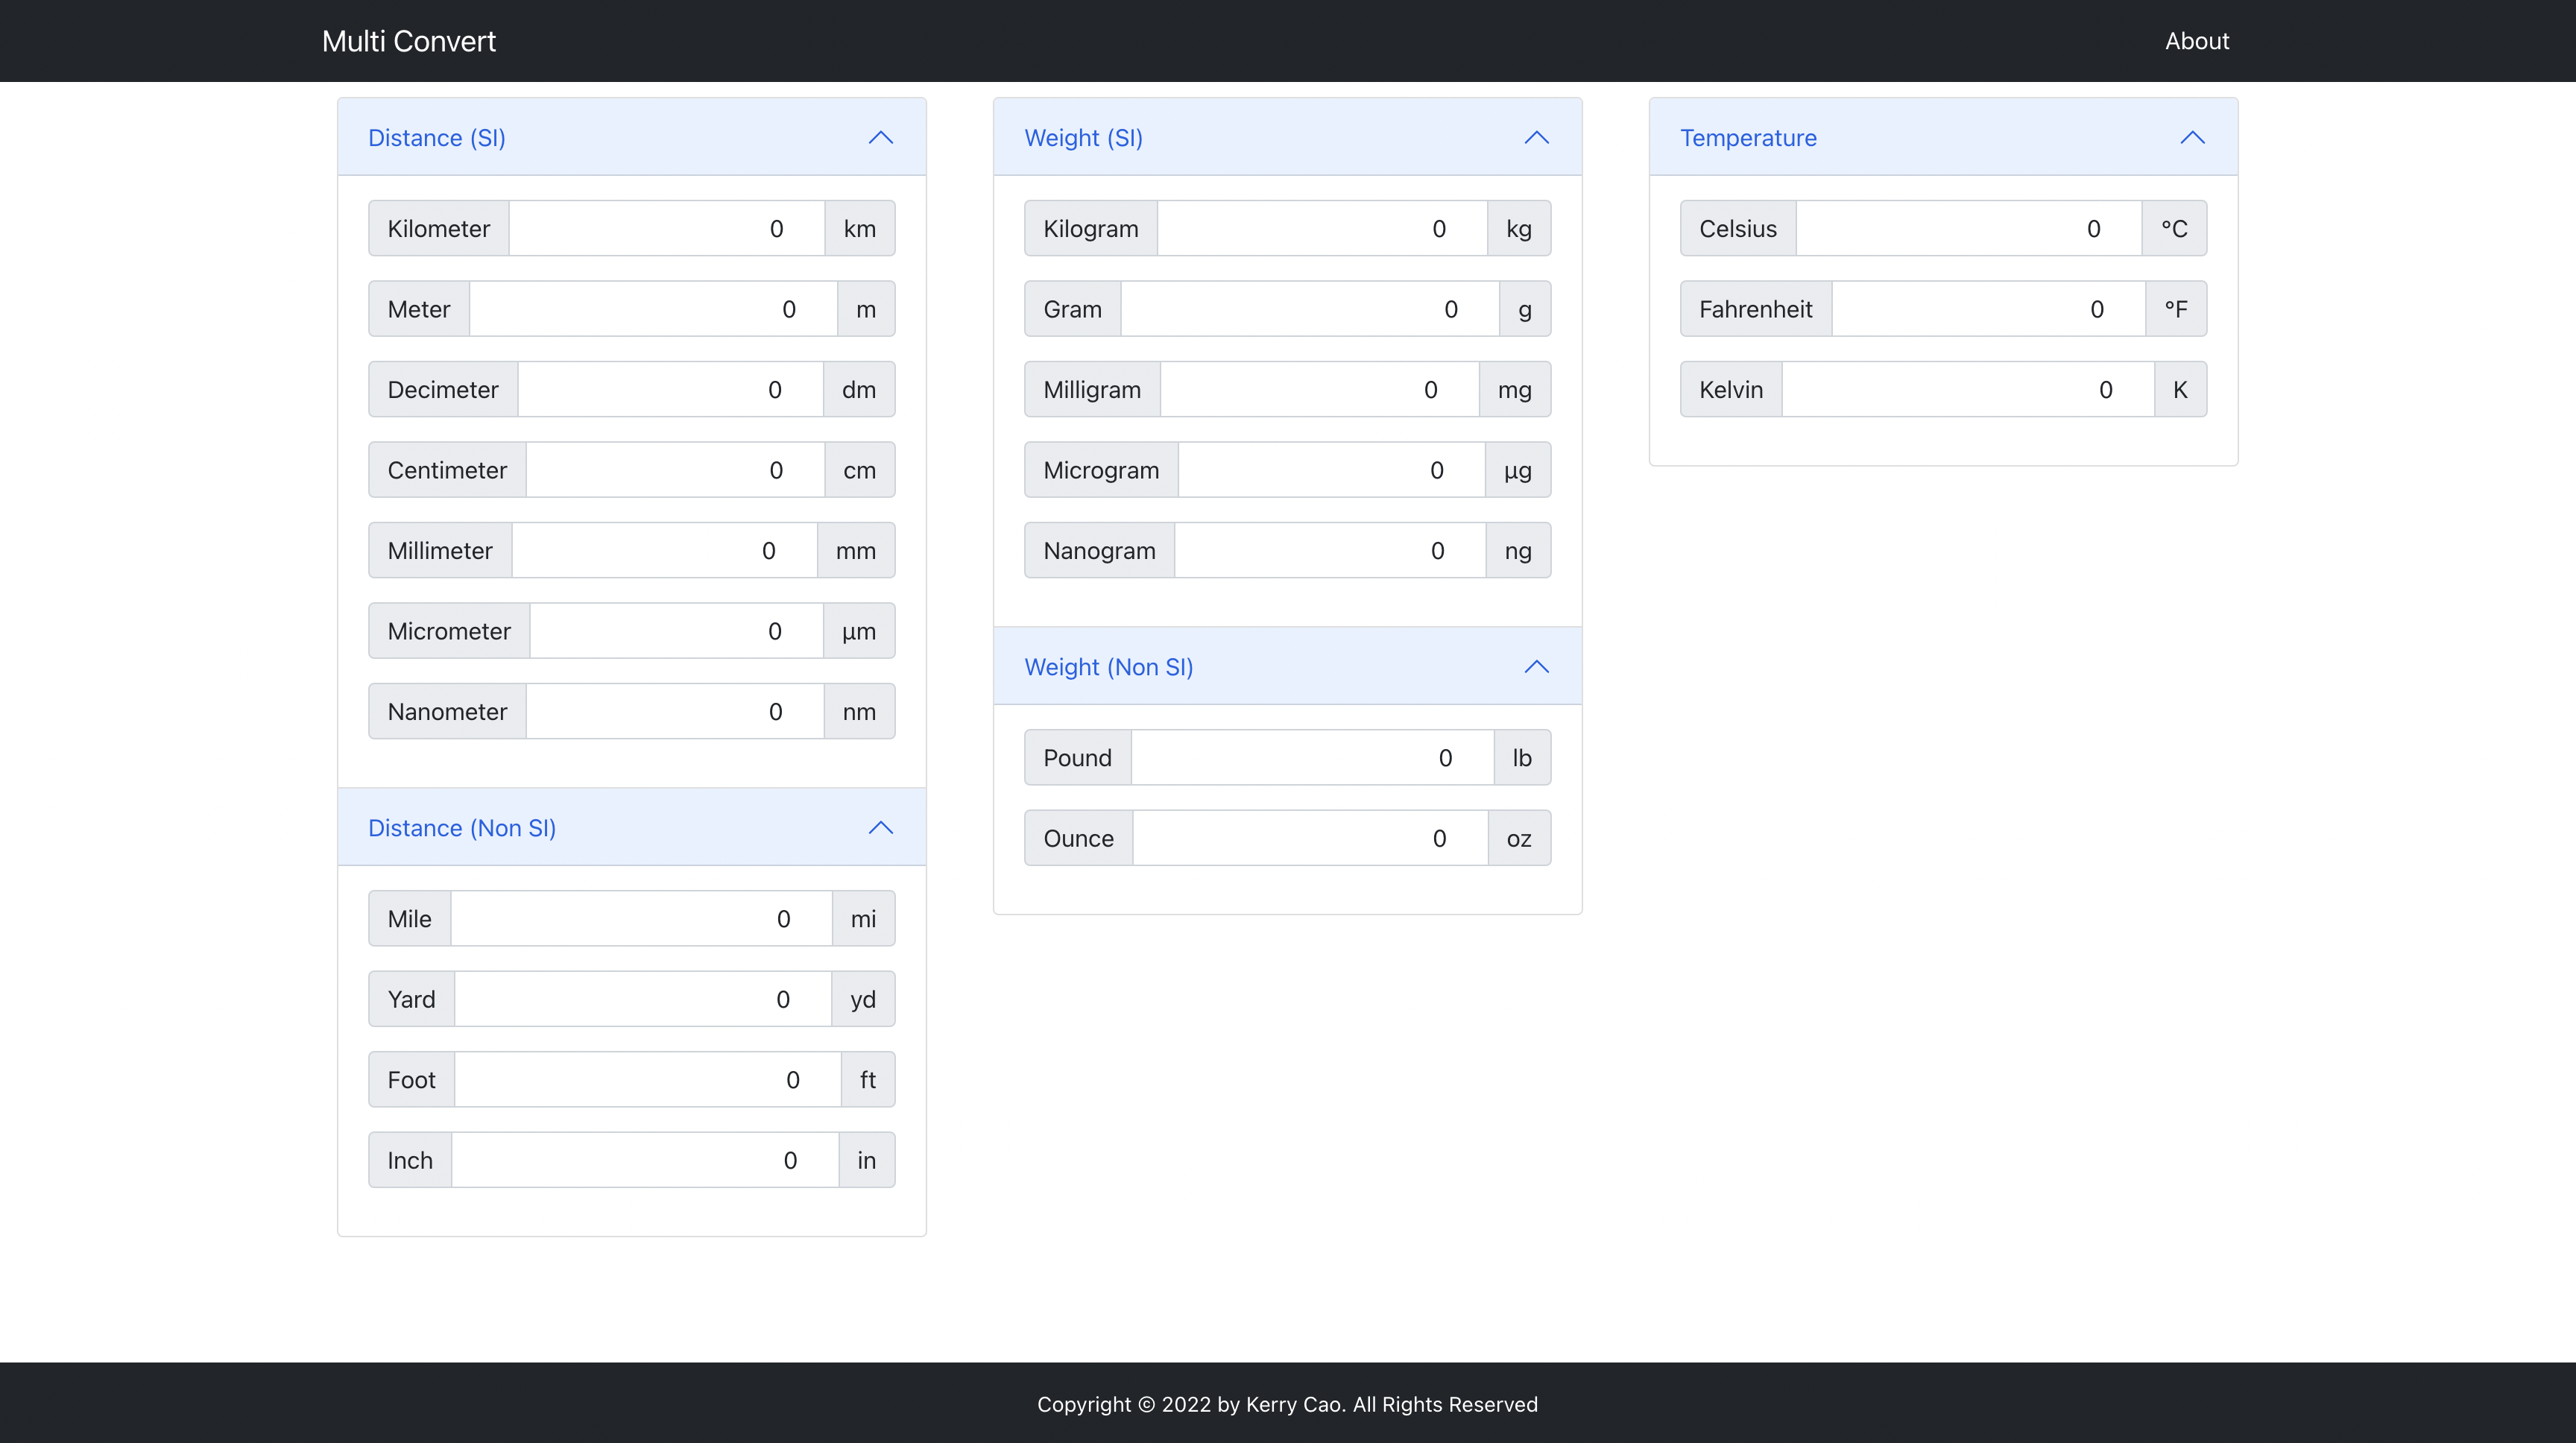Collapse the Distance (Non SI) section
Image resolution: width=2576 pixels, height=1443 pixels.
tap(881, 828)
